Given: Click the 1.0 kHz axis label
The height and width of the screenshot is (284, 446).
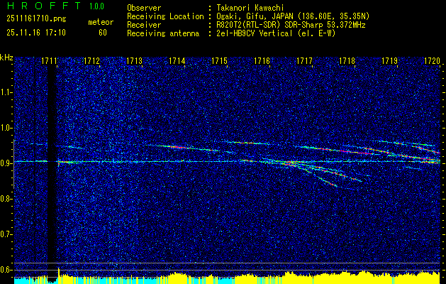Looking at the screenshot, I should tap(6, 128).
